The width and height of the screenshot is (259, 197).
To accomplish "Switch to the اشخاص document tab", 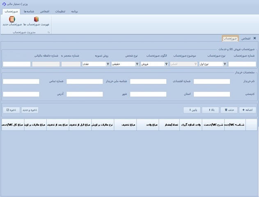I will pyautogui.click(x=245, y=38).
